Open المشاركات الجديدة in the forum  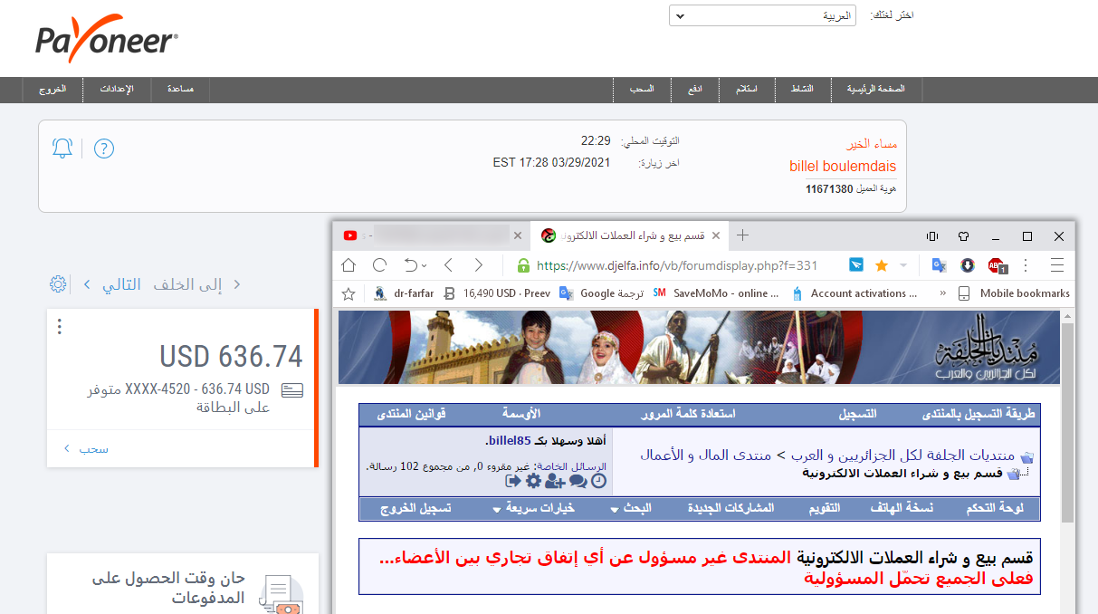coord(730,508)
